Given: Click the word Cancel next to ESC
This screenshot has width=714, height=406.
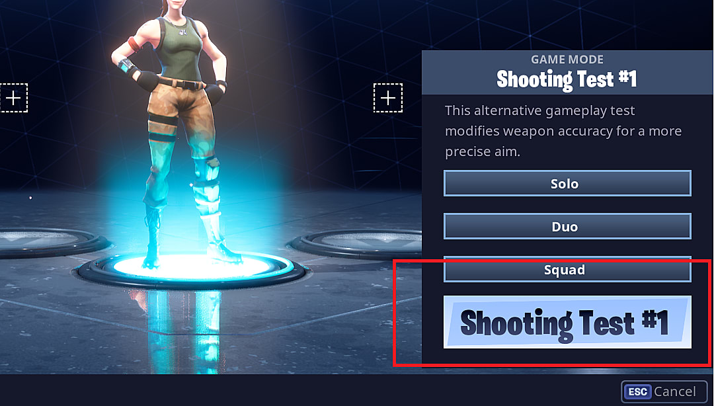Looking at the screenshot, I should (675, 391).
